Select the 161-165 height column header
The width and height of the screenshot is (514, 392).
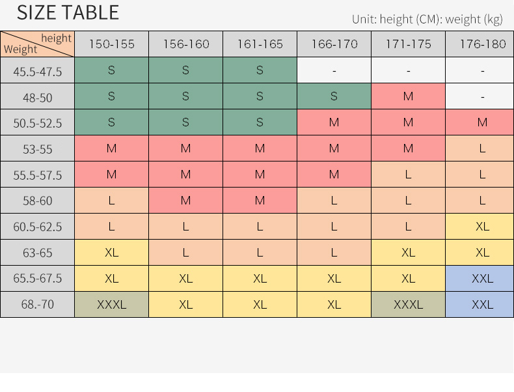click(260, 44)
